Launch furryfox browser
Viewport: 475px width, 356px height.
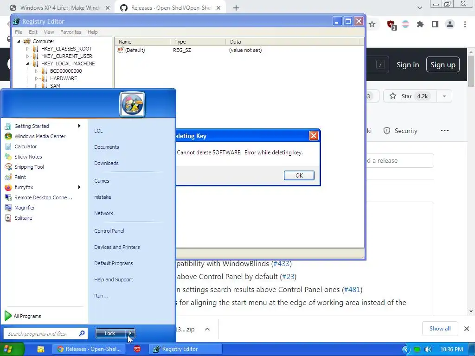click(x=24, y=187)
